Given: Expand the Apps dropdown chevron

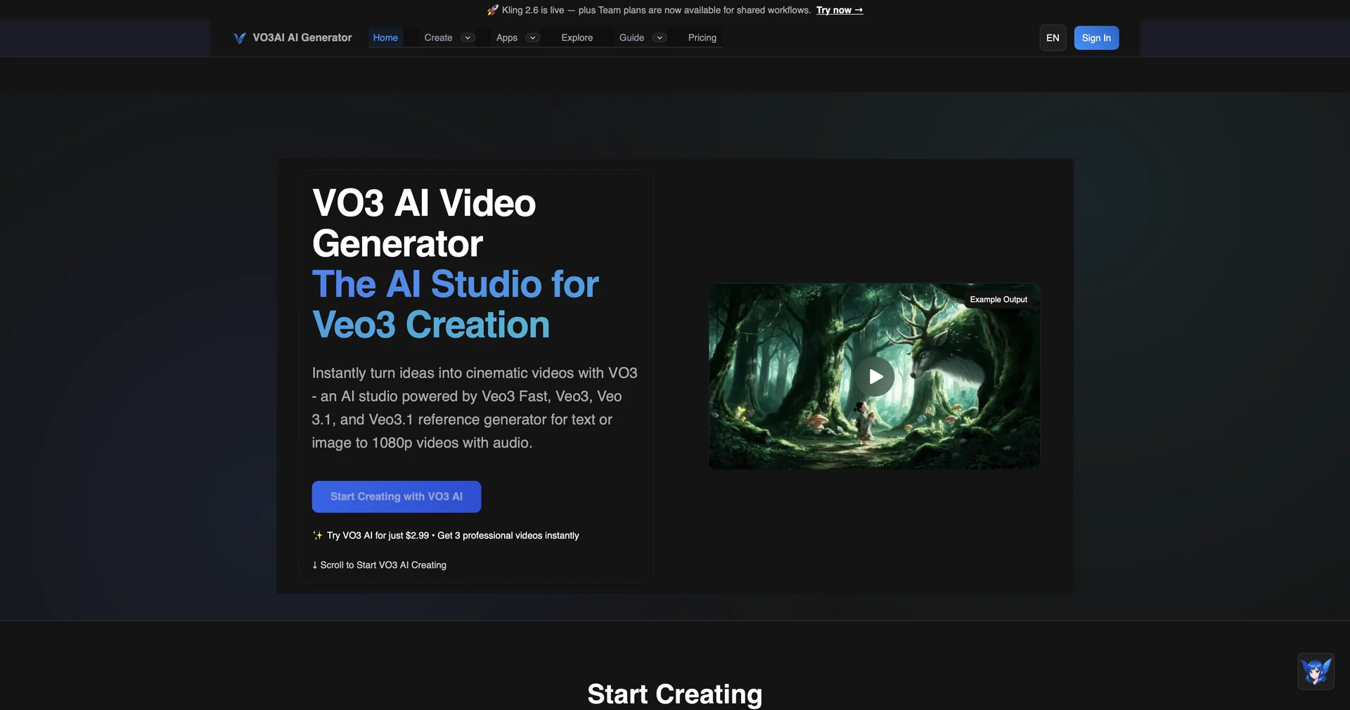Looking at the screenshot, I should 533,38.
